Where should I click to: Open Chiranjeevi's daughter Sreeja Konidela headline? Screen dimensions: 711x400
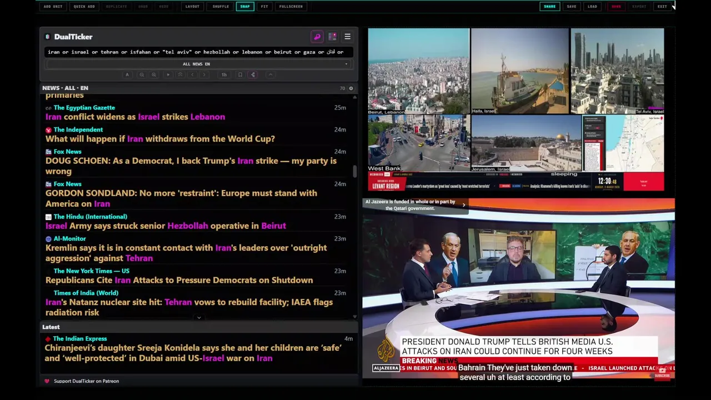coord(193,353)
